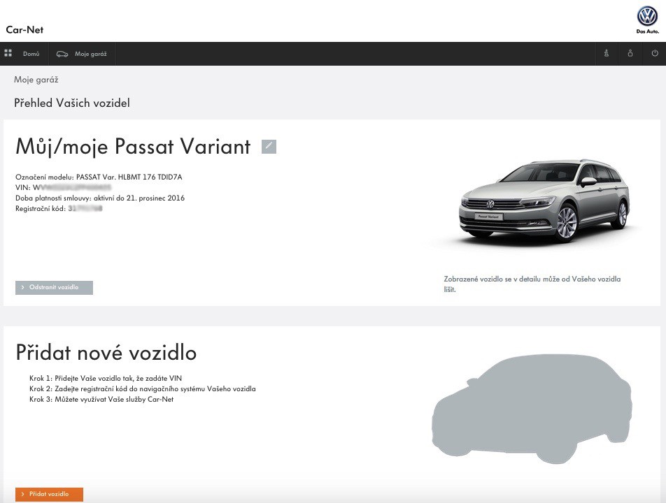Screen dimensions: 666x503
Task: Click the car icon beside Moje garáž
Action: (62, 54)
